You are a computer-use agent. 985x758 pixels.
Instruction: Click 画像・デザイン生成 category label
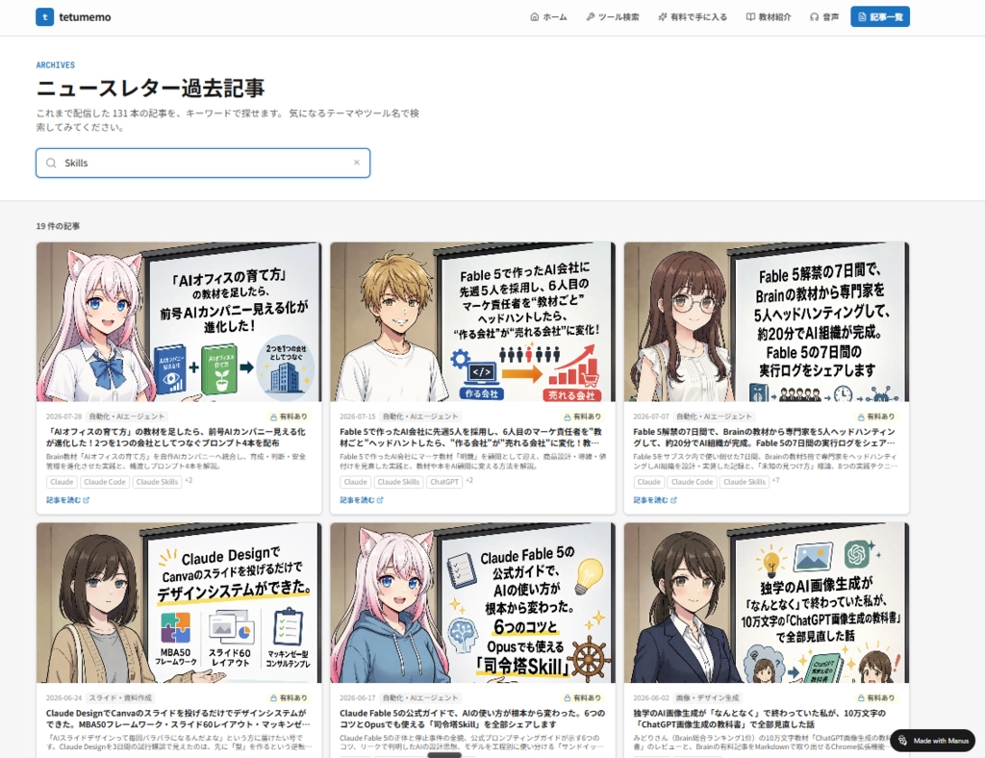(707, 697)
